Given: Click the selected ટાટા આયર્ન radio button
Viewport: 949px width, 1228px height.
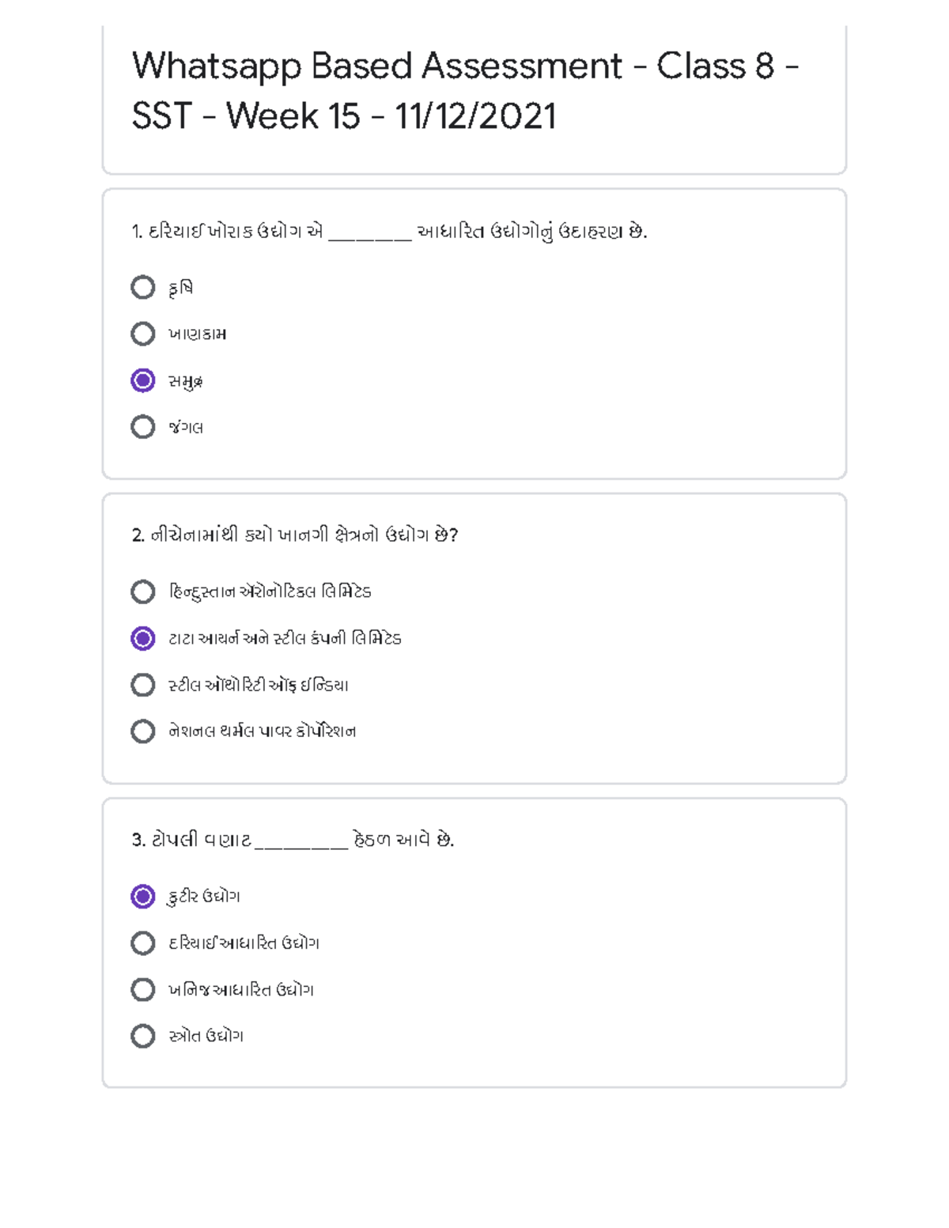Looking at the screenshot, I should (x=142, y=638).
